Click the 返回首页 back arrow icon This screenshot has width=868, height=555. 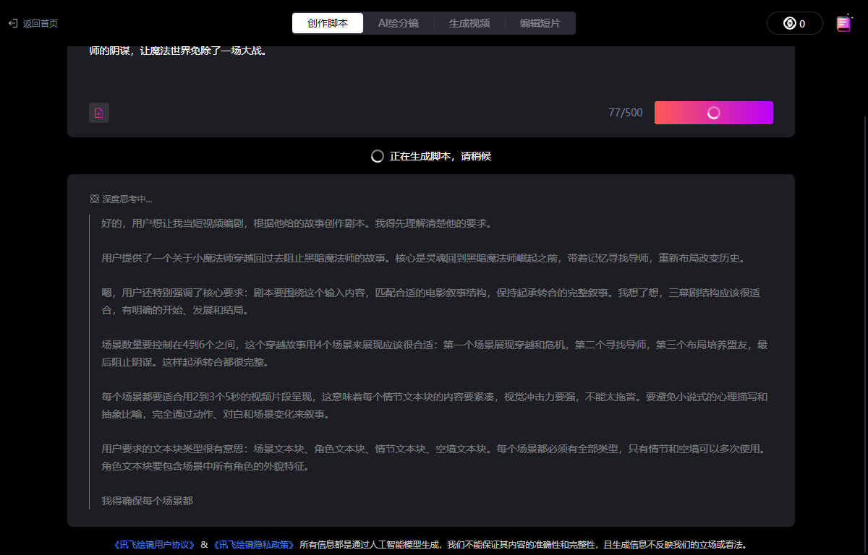13,23
